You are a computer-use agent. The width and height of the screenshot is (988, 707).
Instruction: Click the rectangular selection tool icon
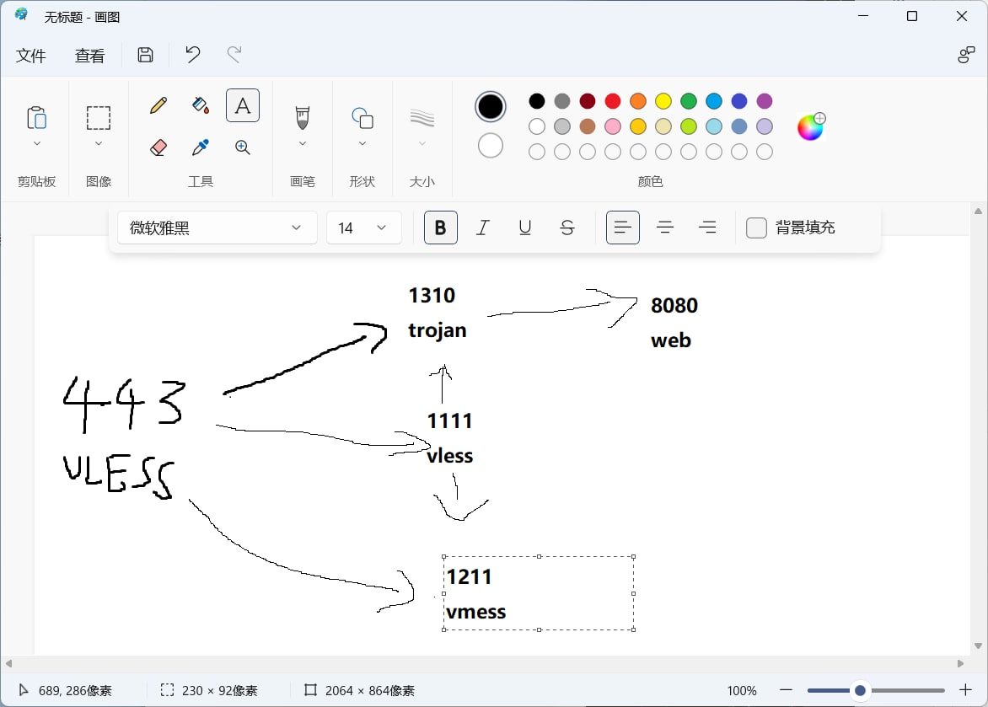click(x=99, y=118)
